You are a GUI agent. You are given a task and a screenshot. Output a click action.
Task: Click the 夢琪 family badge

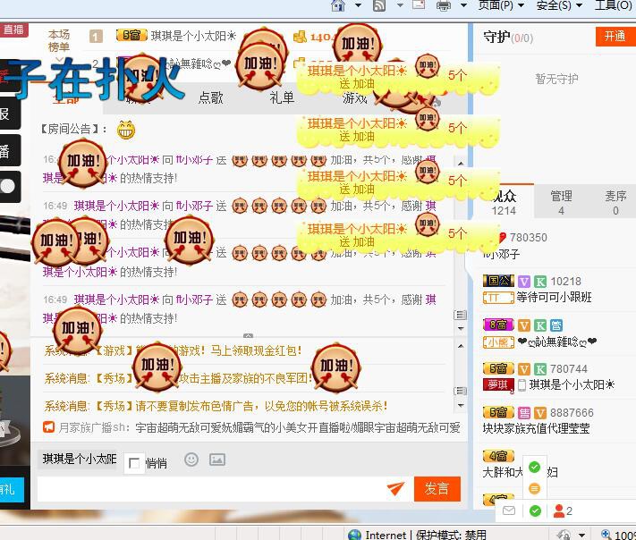click(x=498, y=384)
